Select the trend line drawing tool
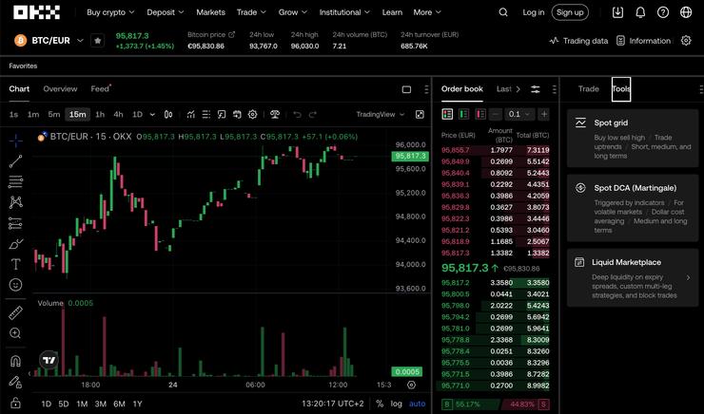Screen dimensions: 704x414 (x=16, y=161)
